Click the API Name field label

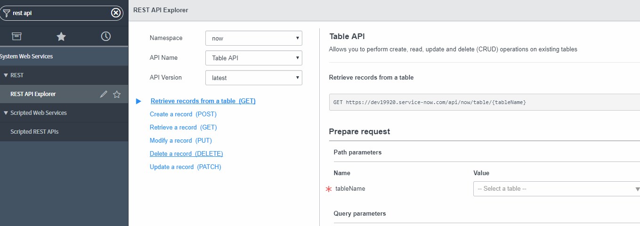pos(163,57)
